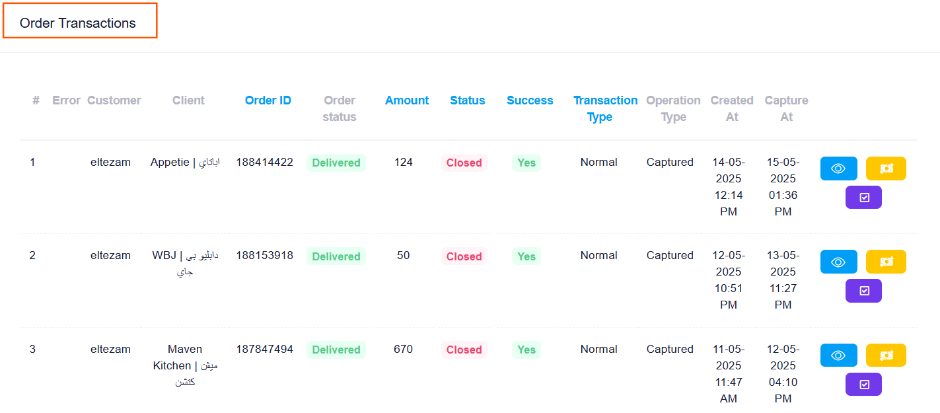Sort table by Order ID column

pyautogui.click(x=268, y=100)
